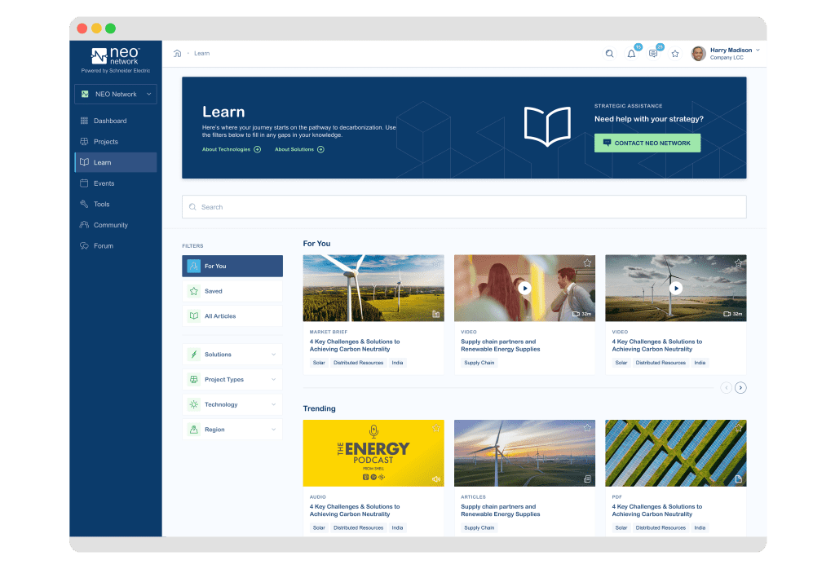Save the solar panels PDF card

point(738,428)
